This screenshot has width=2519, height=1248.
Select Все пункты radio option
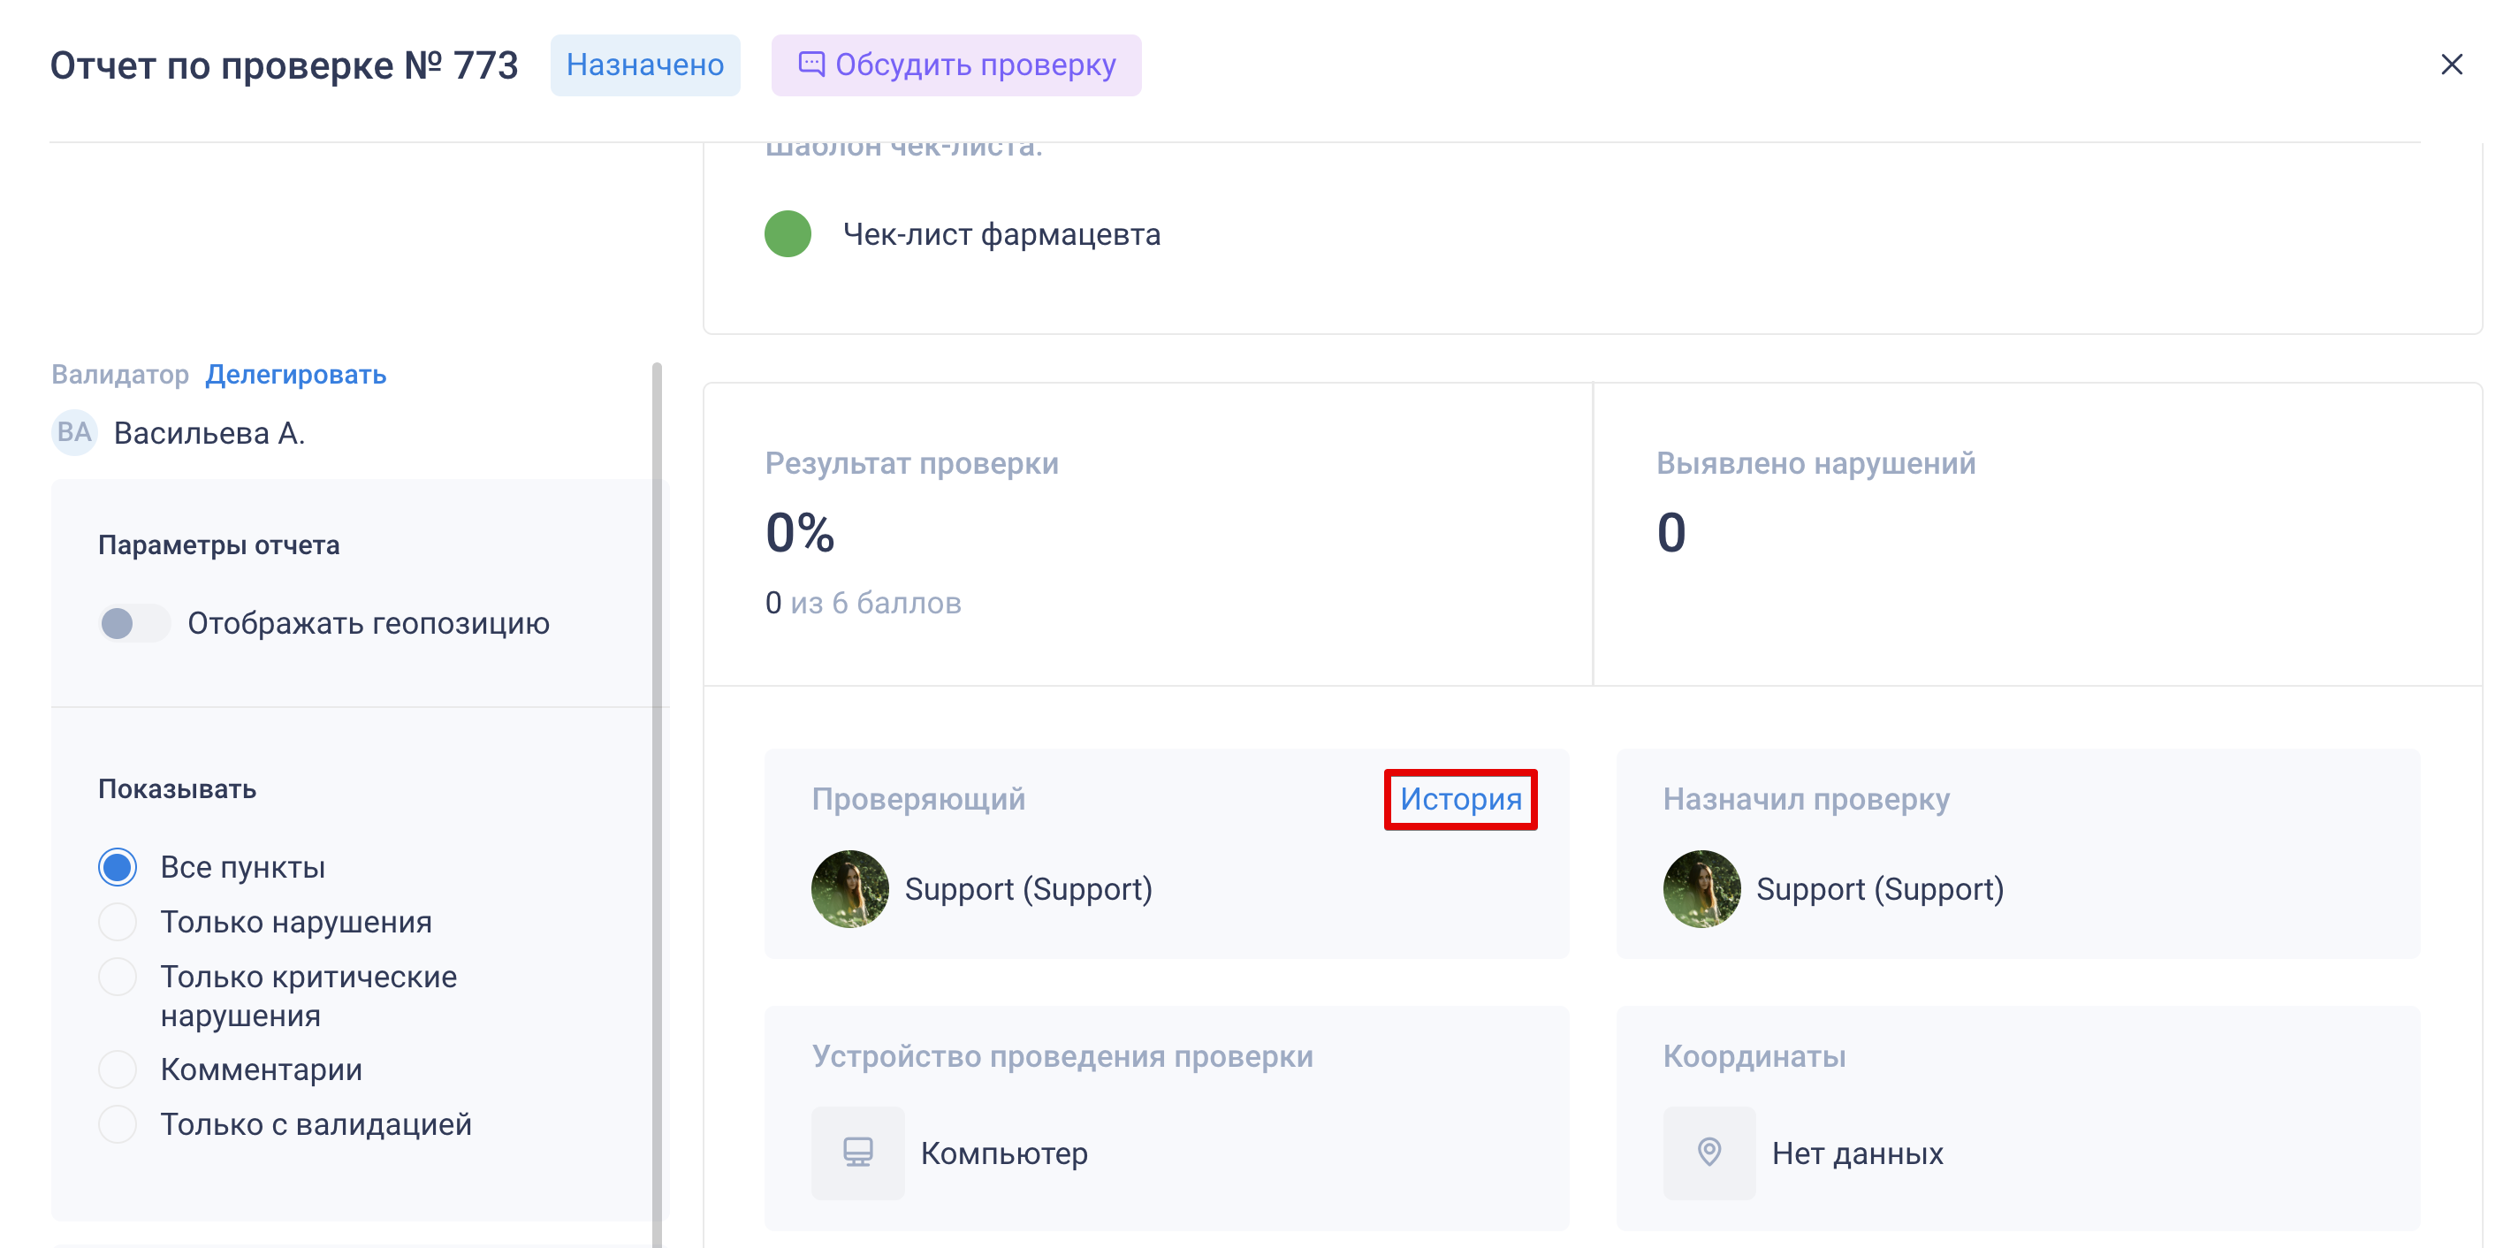[118, 866]
